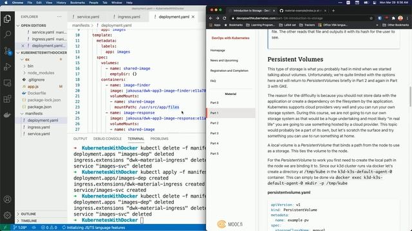Open Part 0 of the course material
Viewport: 412px width, 231px height.
click(214, 103)
